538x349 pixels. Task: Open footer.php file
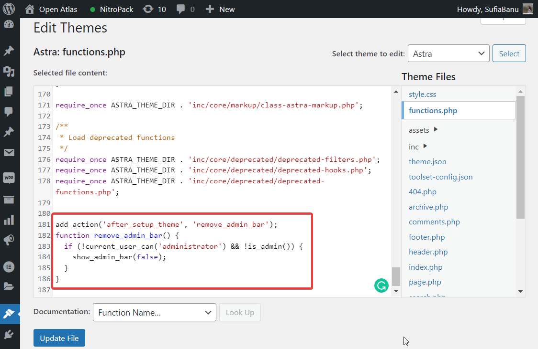point(426,237)
